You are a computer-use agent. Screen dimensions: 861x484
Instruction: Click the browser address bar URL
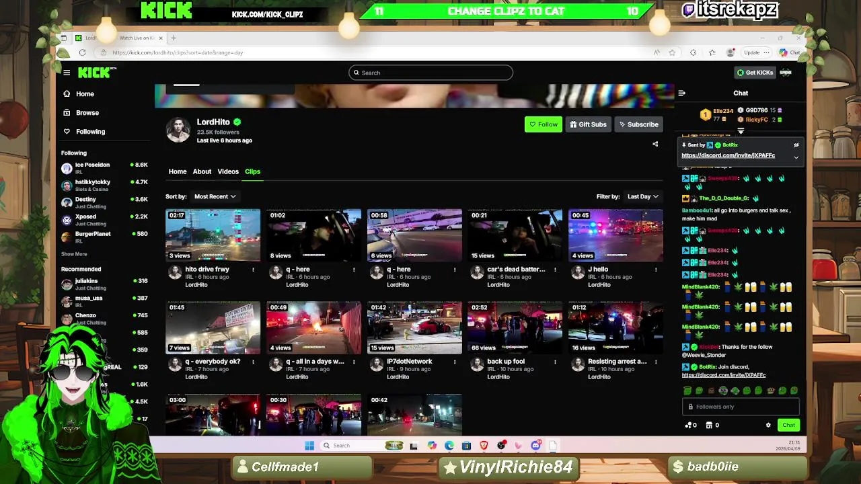coord(178,52)
